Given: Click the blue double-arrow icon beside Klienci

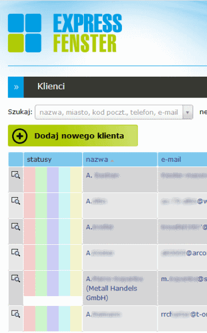Looking at the screenshot, I should pos(16,87).
